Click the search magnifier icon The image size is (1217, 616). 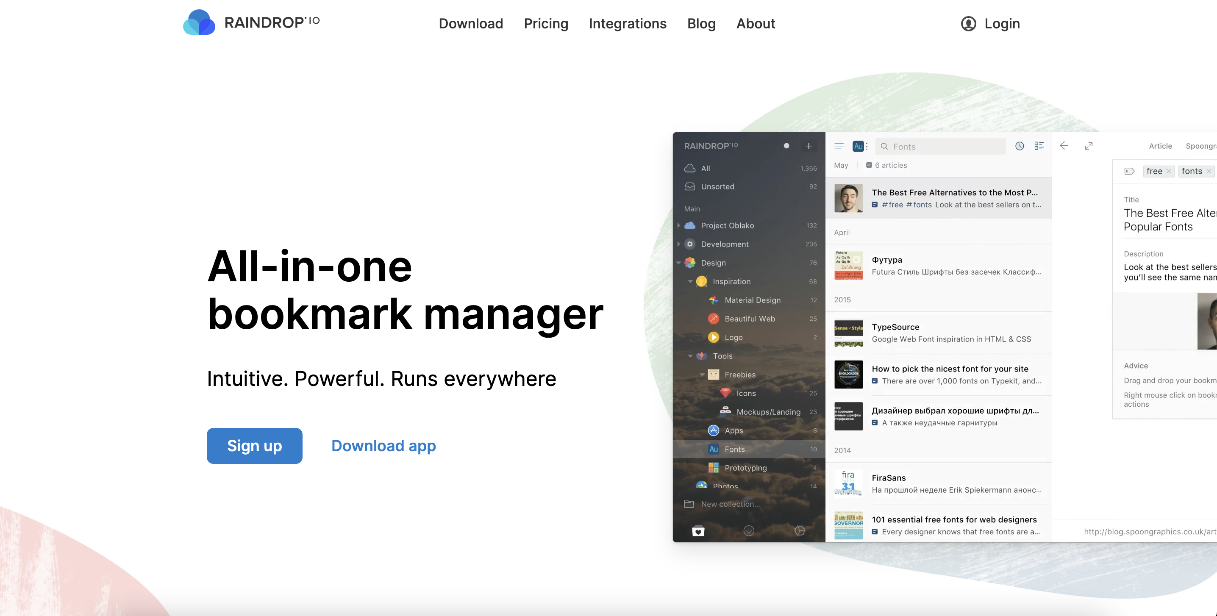pyautogui.click(x=884, y=147)
